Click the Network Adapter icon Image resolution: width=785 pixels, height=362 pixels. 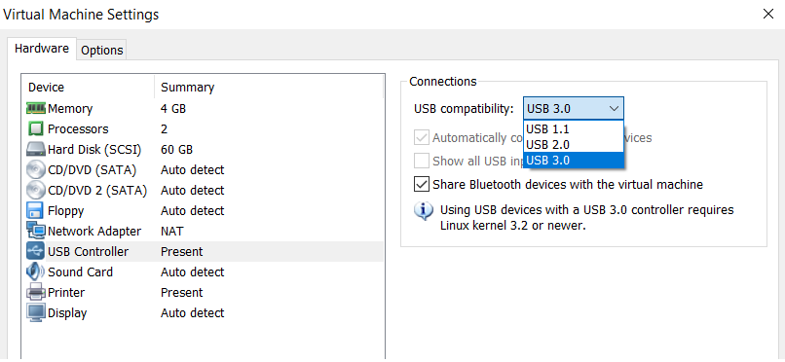tap(35, 231)
